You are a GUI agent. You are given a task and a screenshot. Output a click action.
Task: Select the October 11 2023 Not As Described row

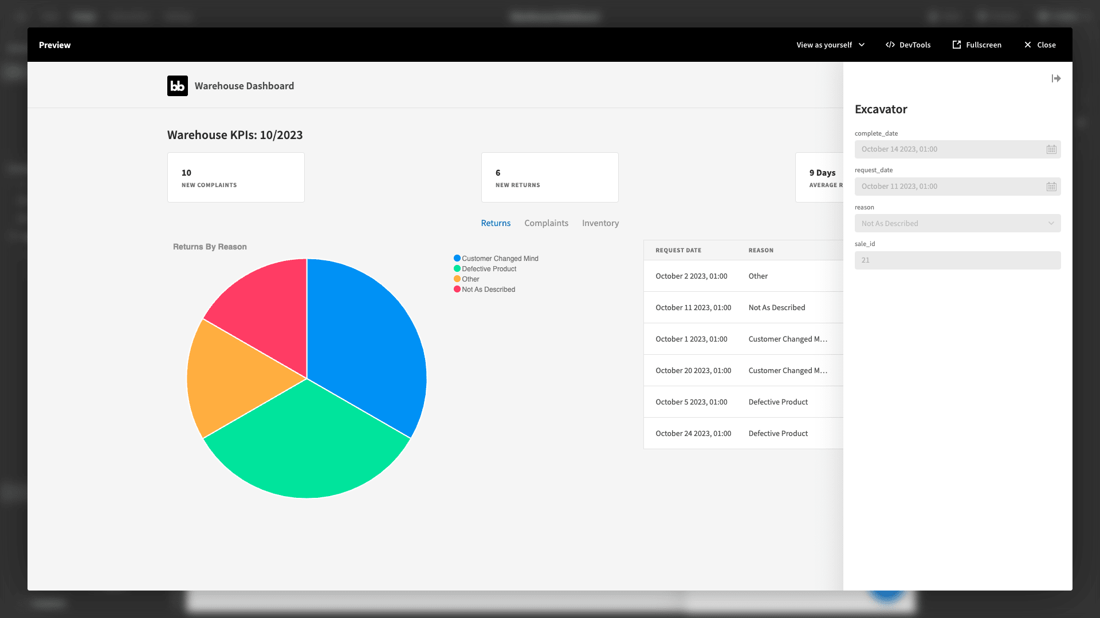(743, 307)
